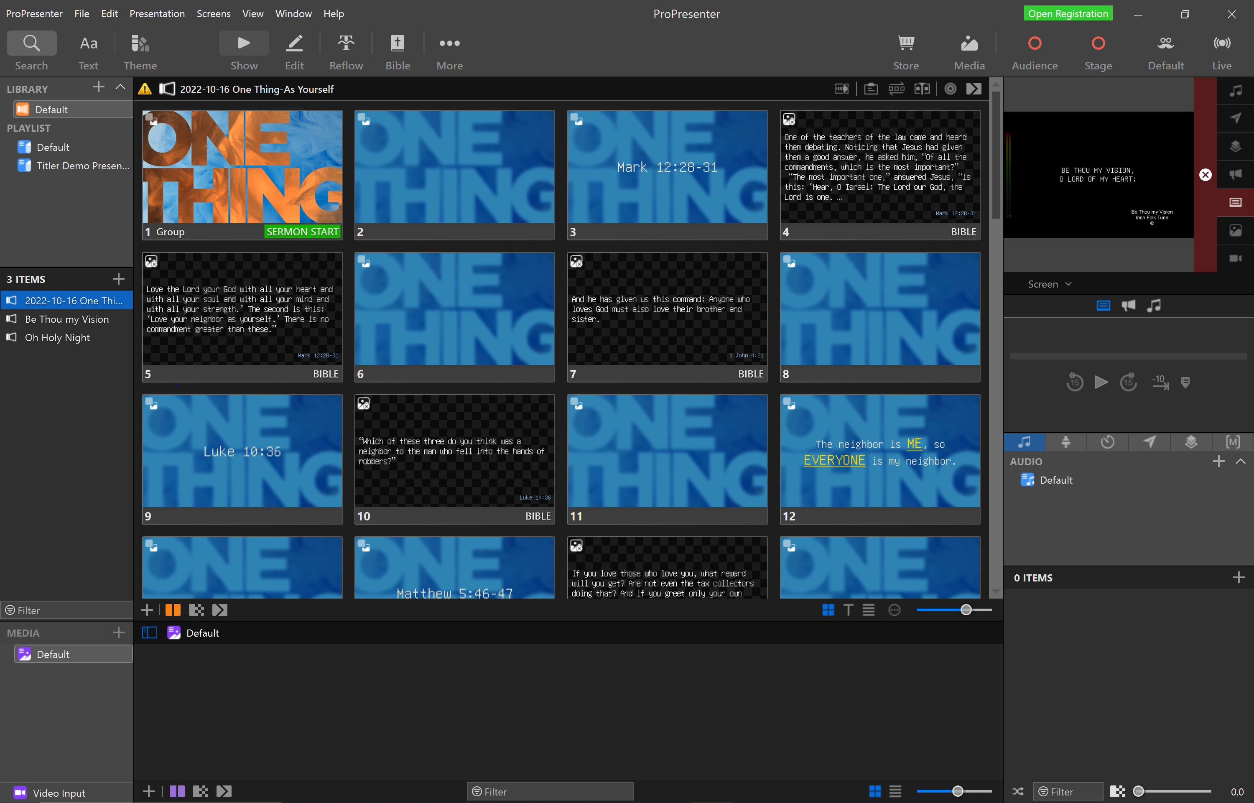The height and width of the screenshot is (803, 1254).
Task: Open the Reflow editor from the toolbar
Action: pyautogui.click(x=345, y=50)
